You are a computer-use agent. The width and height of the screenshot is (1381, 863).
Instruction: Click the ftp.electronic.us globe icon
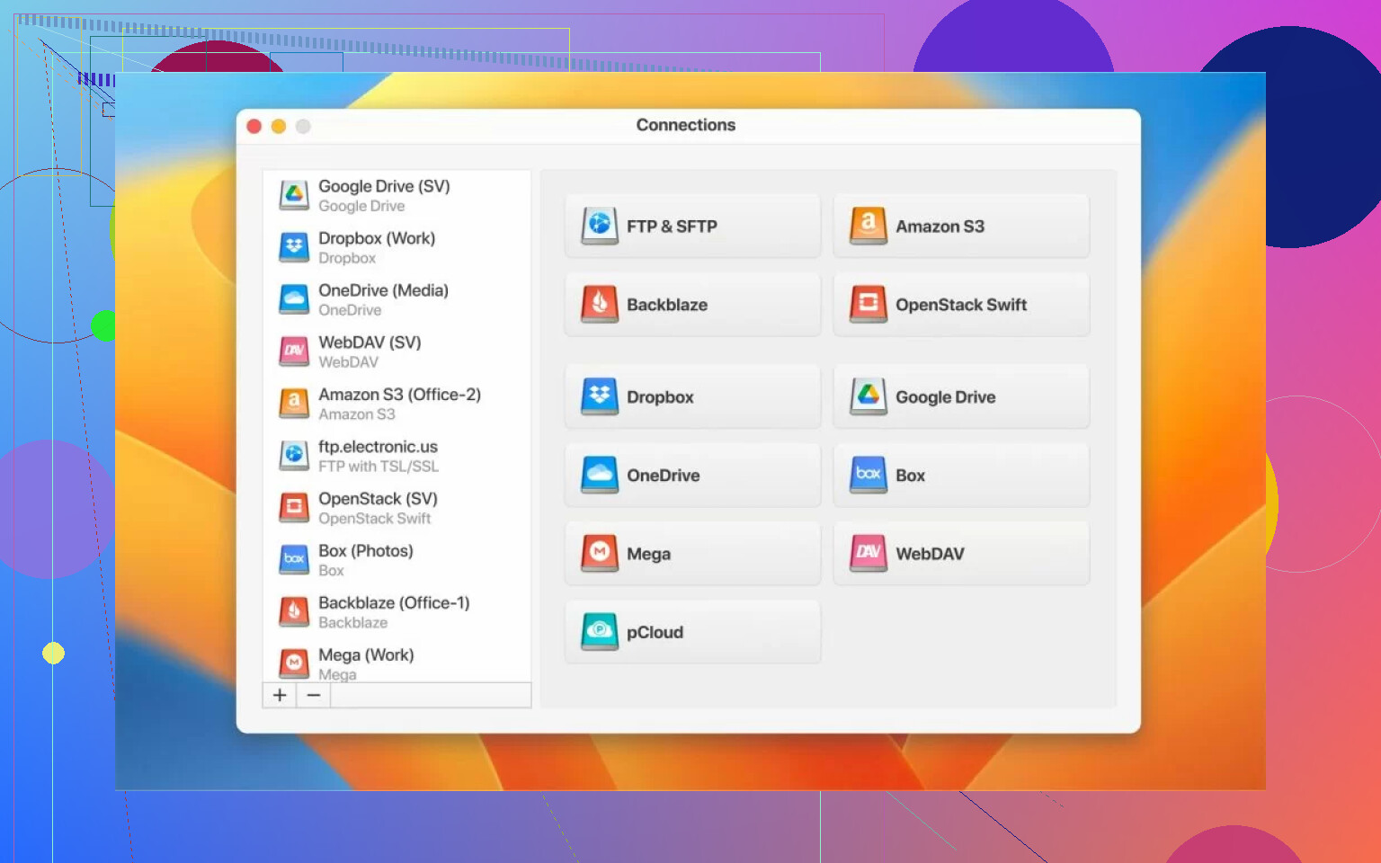293,456
